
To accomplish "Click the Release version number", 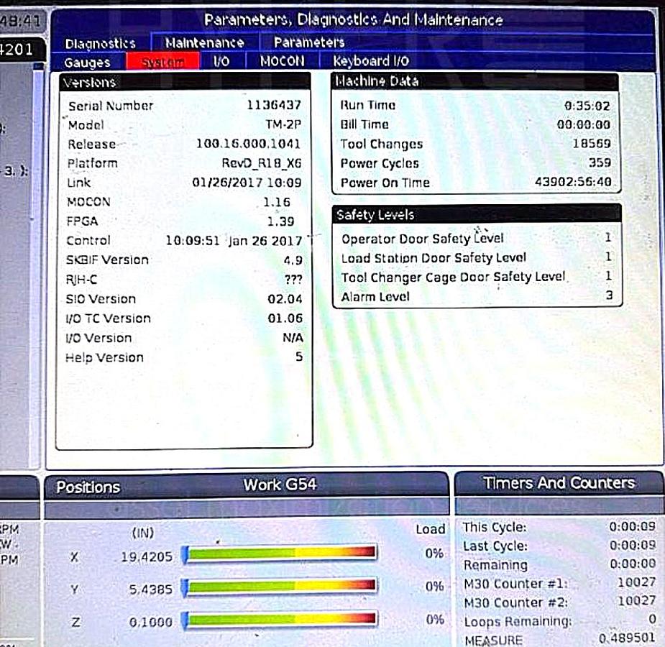I will pyautogui.click(x=248, y=144).
